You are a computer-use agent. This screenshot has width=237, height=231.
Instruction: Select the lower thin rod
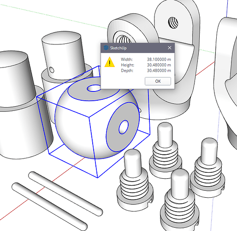49,207
